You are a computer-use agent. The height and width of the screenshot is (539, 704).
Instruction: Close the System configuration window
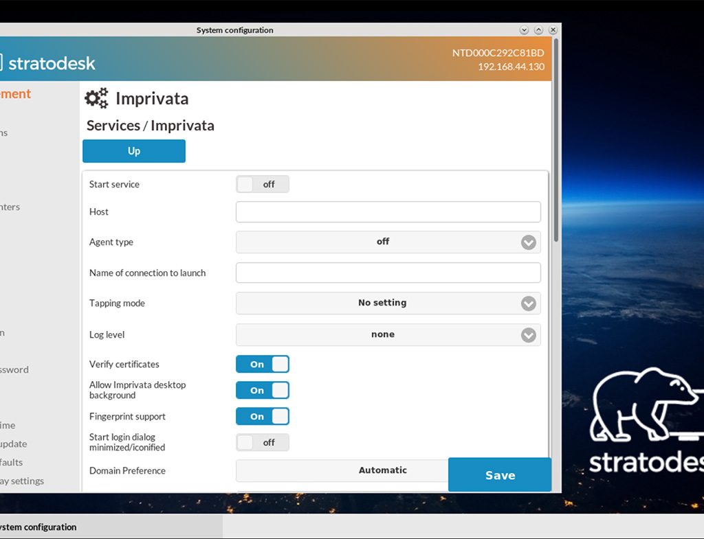553,30
